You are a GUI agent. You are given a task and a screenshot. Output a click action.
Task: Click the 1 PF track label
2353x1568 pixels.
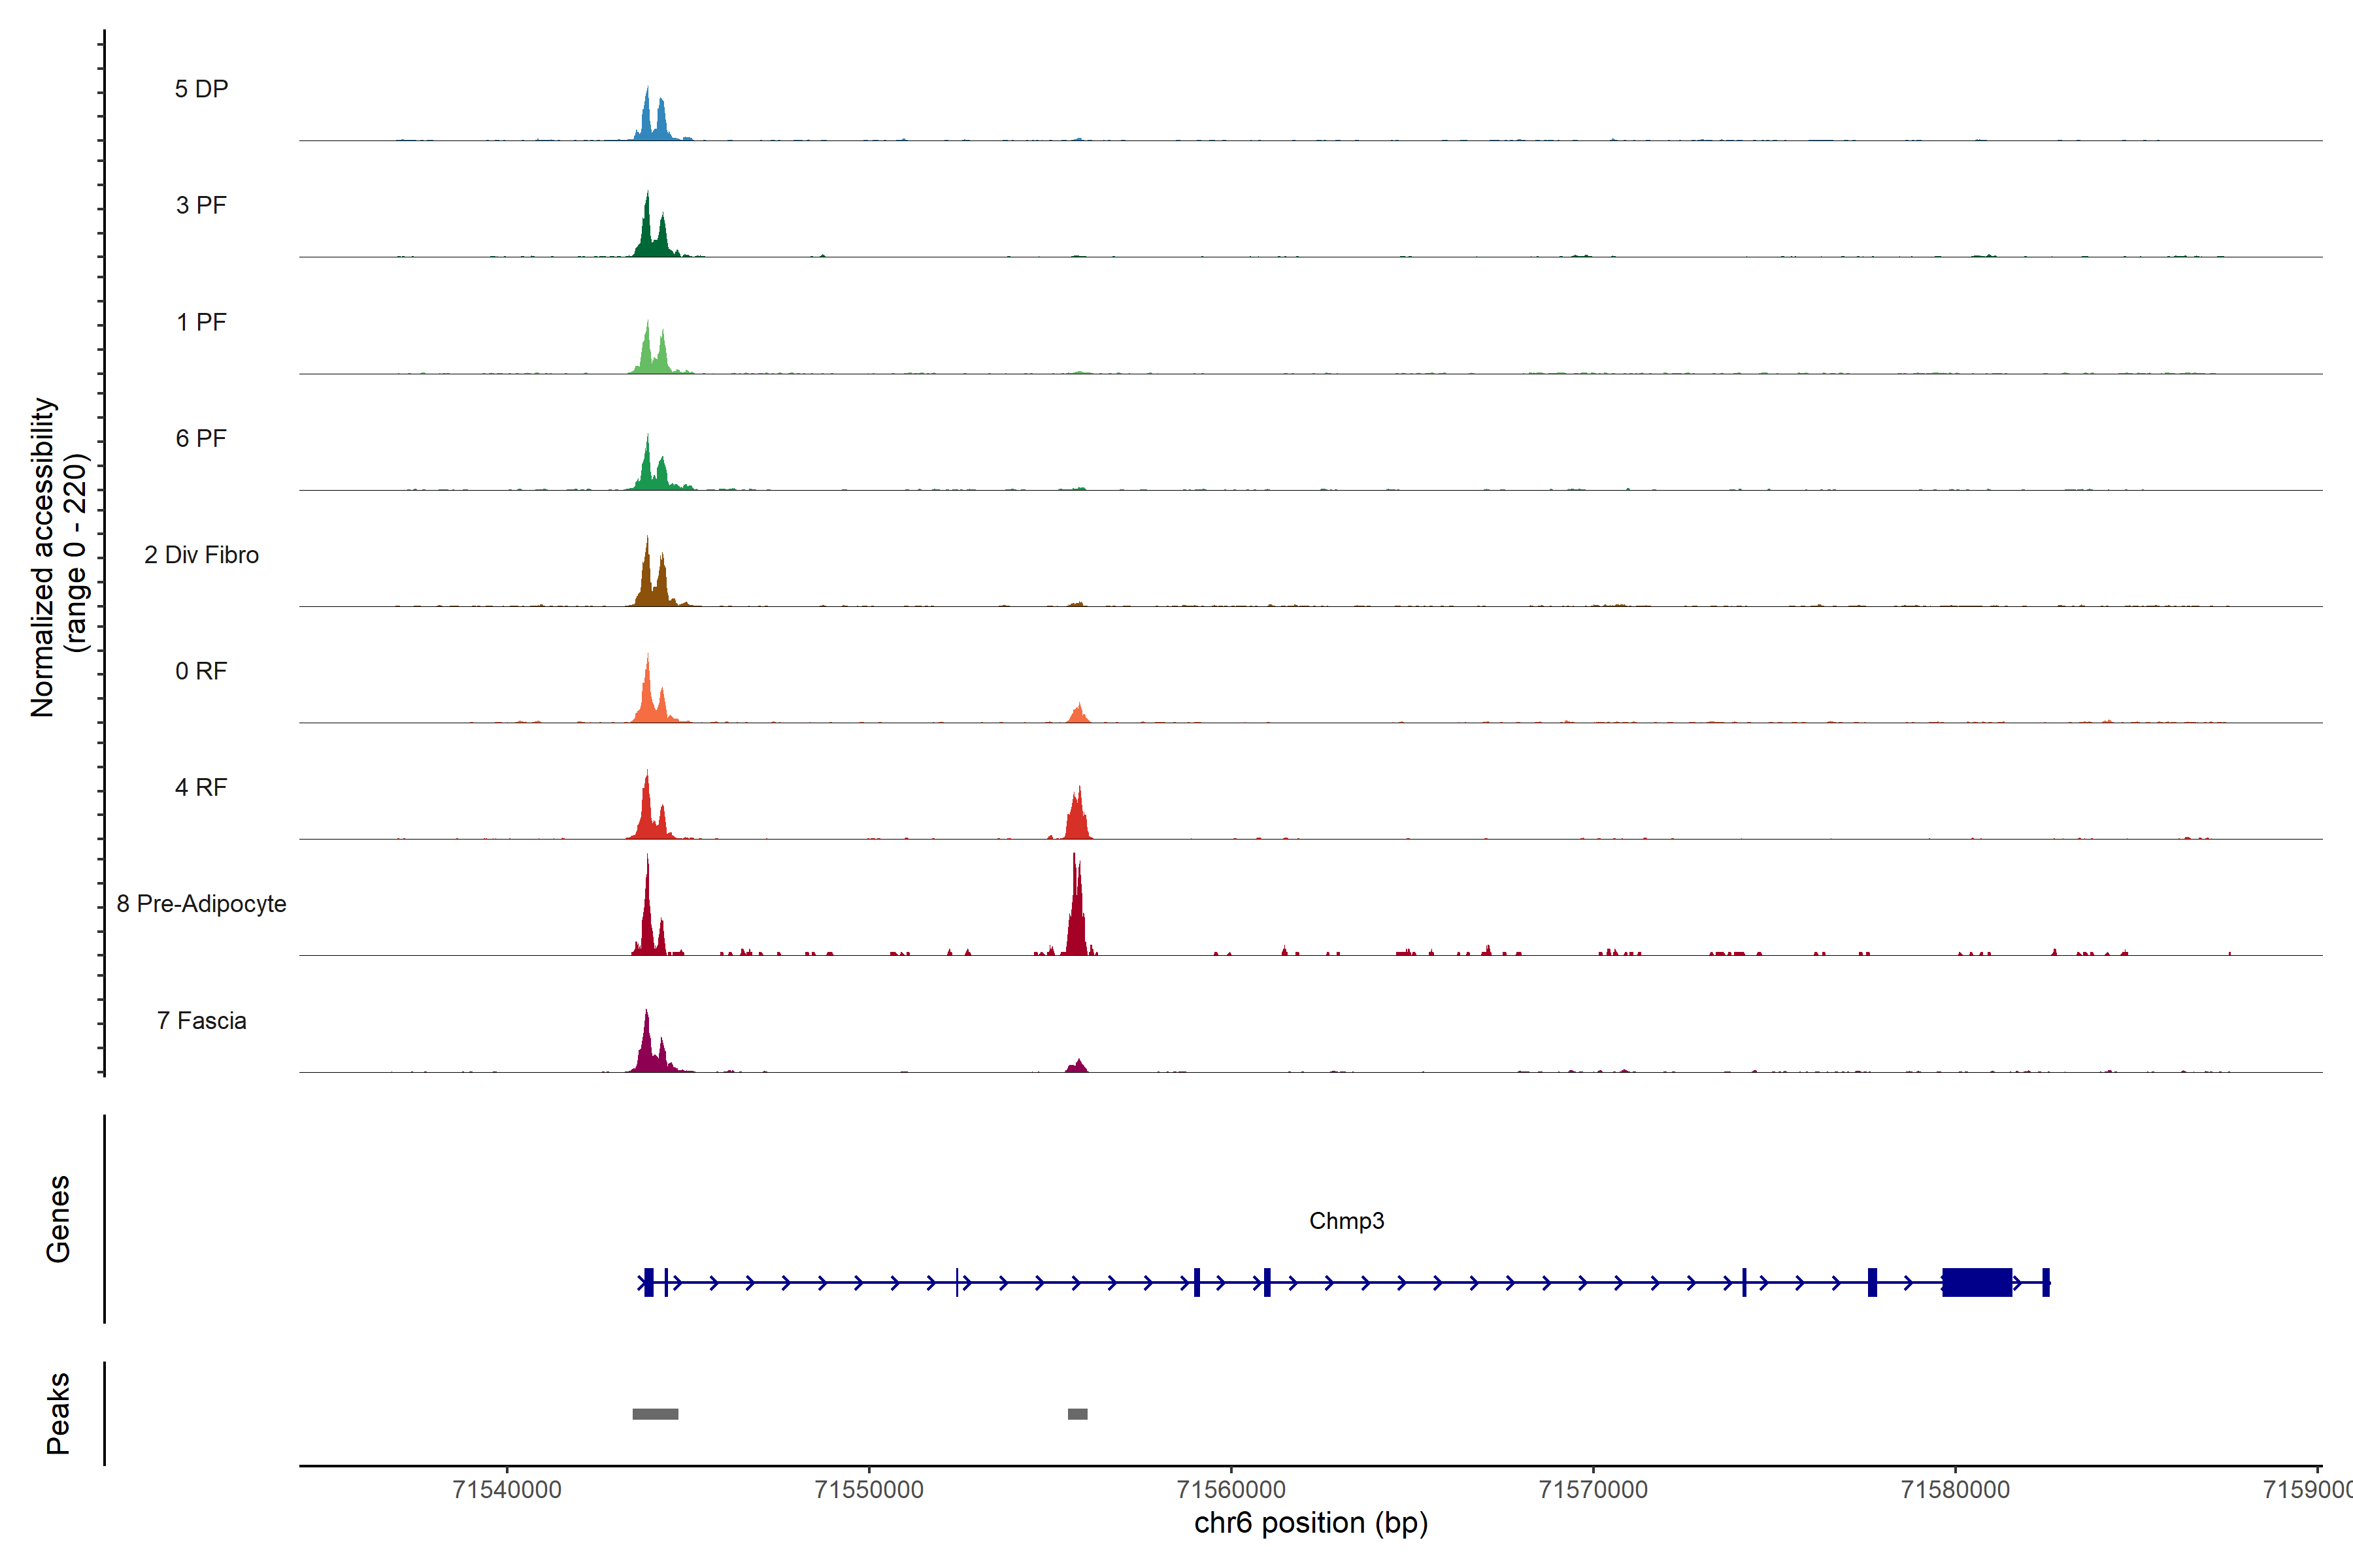coord(201,322)
